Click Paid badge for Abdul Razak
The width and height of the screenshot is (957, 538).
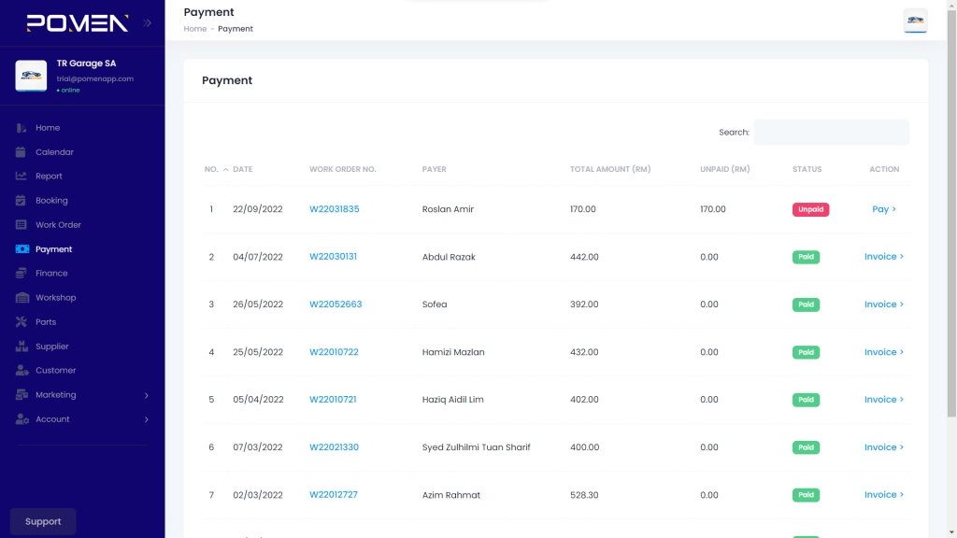(x=806, y=257)
